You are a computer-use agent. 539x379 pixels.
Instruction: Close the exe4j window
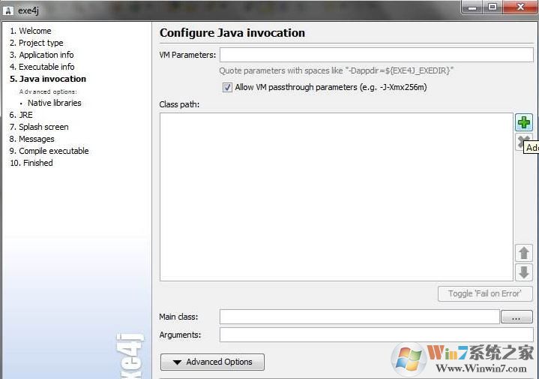(x=520, y=7)
